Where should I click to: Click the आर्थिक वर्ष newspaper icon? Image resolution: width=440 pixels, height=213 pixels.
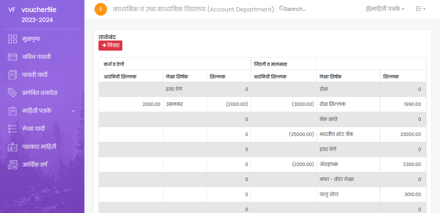point(12,165)
